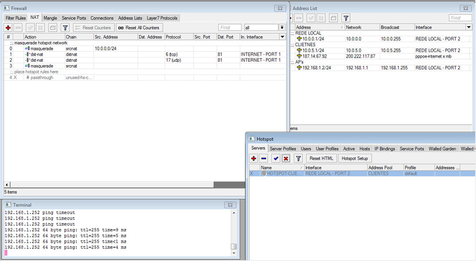Open filter funnel in Firewall toolbar

point(65,28)
